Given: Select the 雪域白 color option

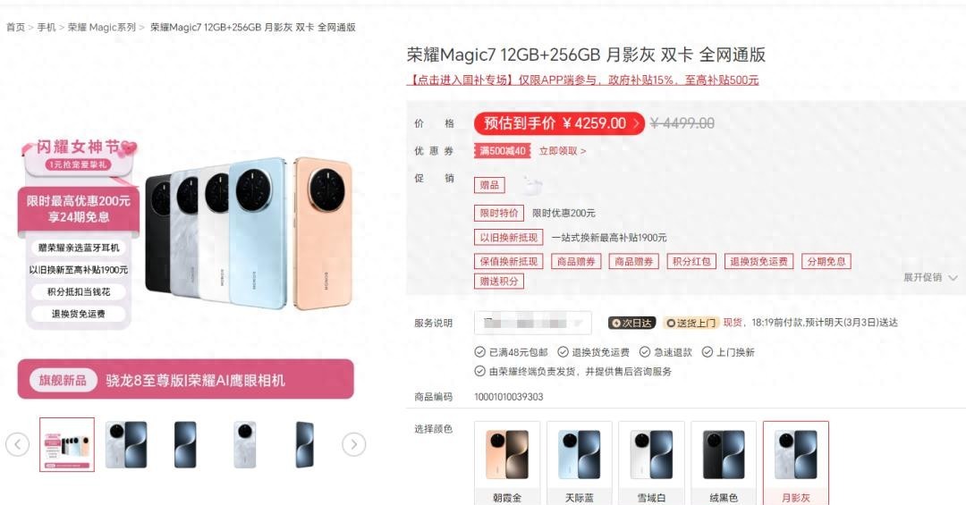Looking at the screenshot, I should (651, 463).
